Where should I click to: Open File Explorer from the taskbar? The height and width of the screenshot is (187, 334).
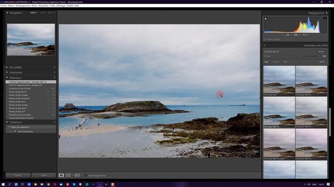tap(42, 184)
